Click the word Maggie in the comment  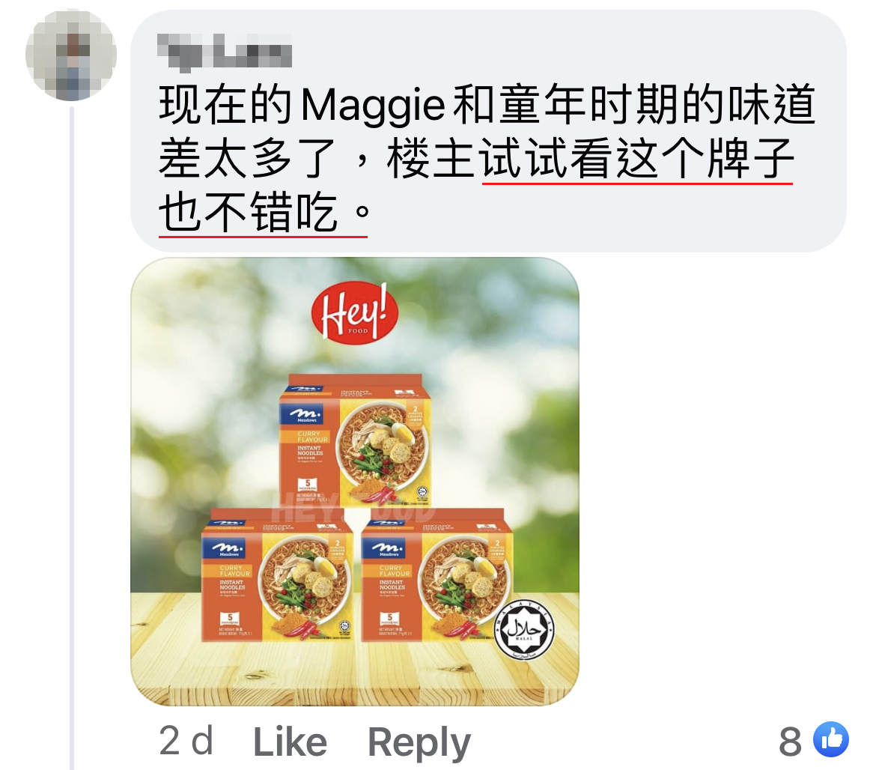(373, 106)
